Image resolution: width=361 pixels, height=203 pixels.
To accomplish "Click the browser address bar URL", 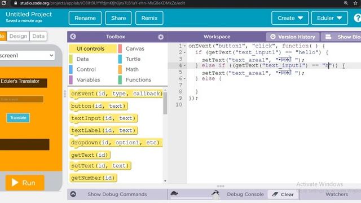I will tap(103, 3).
